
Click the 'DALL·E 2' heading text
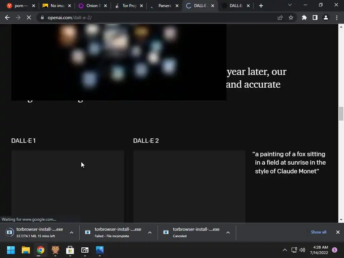pyautogui.click(x=146, y=141)
